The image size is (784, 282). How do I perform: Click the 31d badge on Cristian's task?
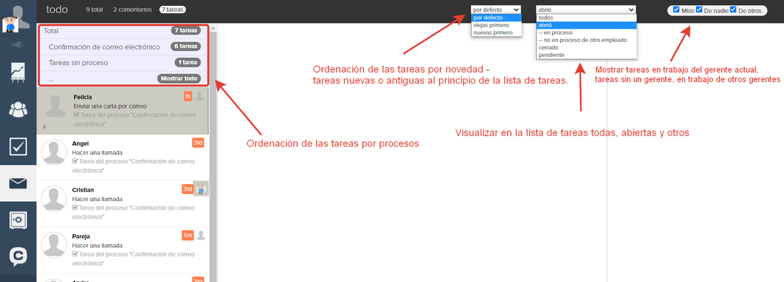188,189
